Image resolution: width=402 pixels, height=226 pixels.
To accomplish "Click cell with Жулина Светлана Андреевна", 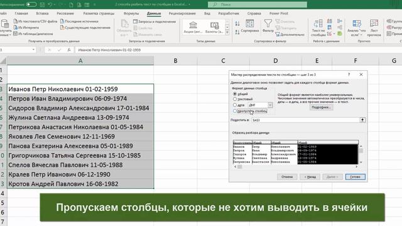I will (80, 117).
